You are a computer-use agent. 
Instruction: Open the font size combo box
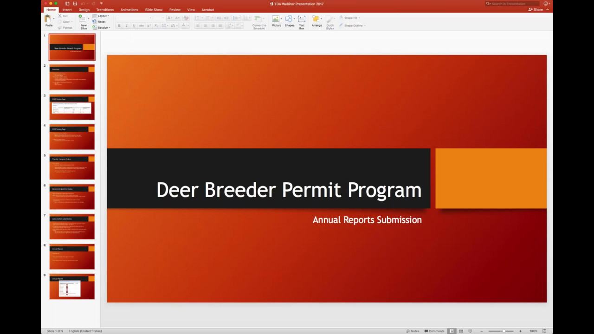tap(159, 18)
